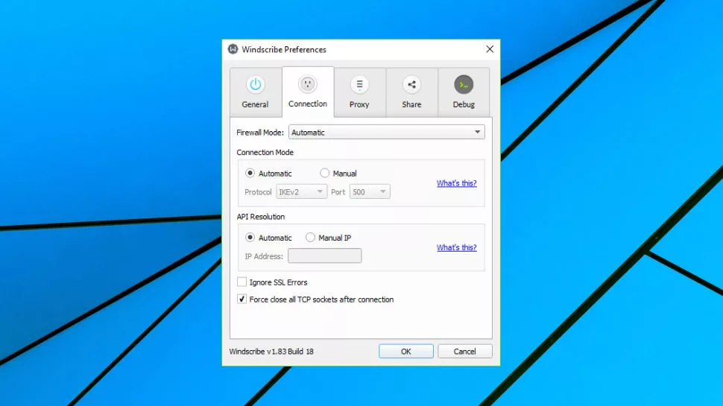Select Automatic API resolution radio

pos(250,238)
